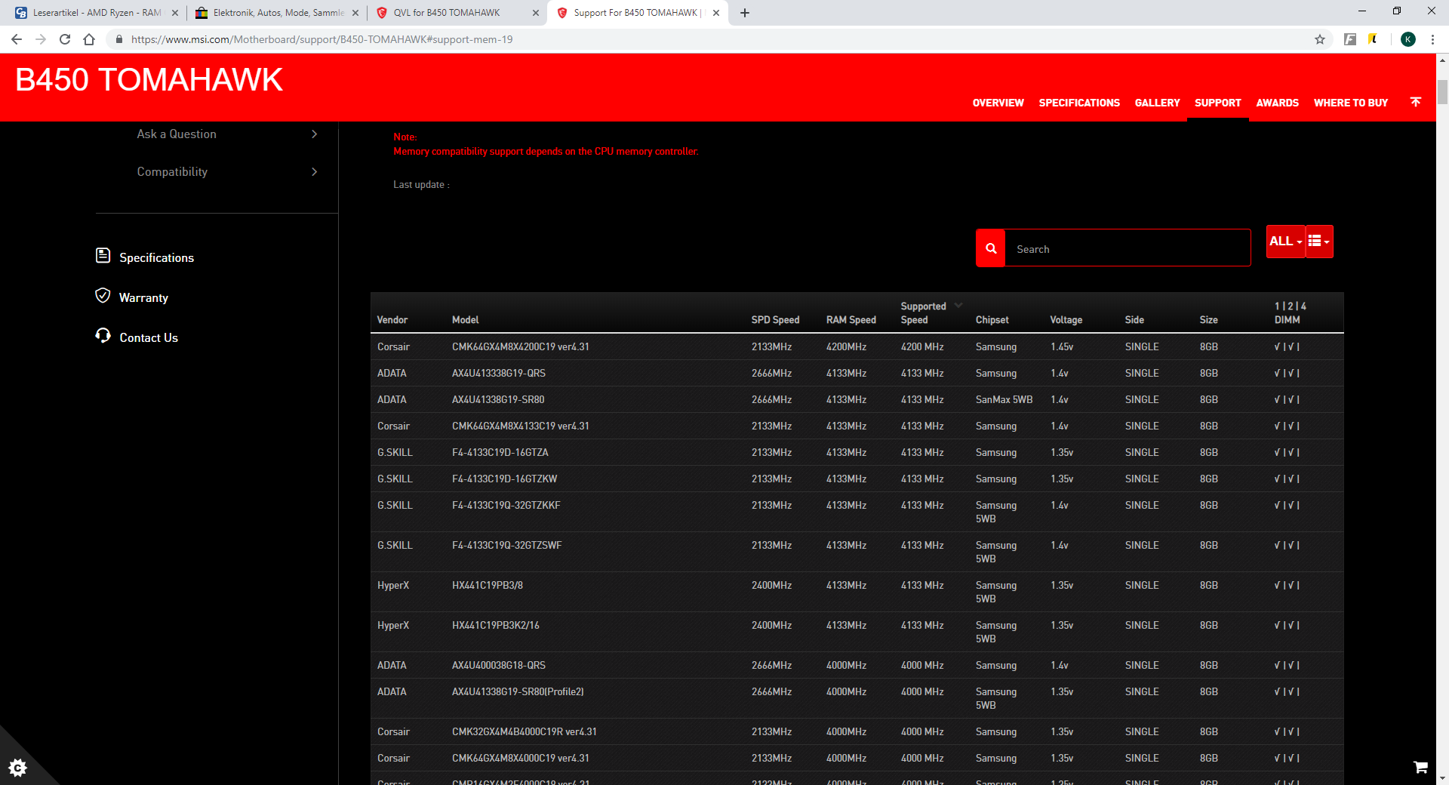Close the Leserartikel AMD Ryzen tab
Image resolution: width=1449 pixels, height=785 pixels.
tap(175, 13)
